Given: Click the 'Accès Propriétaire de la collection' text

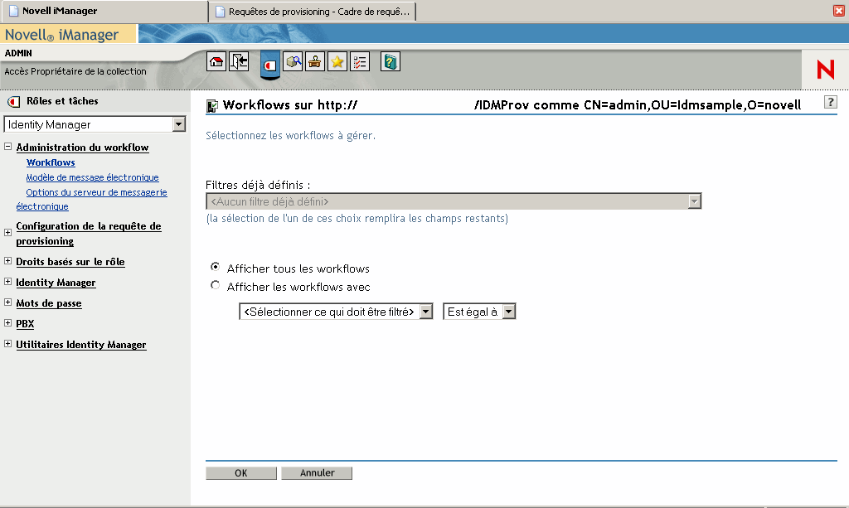Looking at the screenshot, I should [x=75, y=71].
